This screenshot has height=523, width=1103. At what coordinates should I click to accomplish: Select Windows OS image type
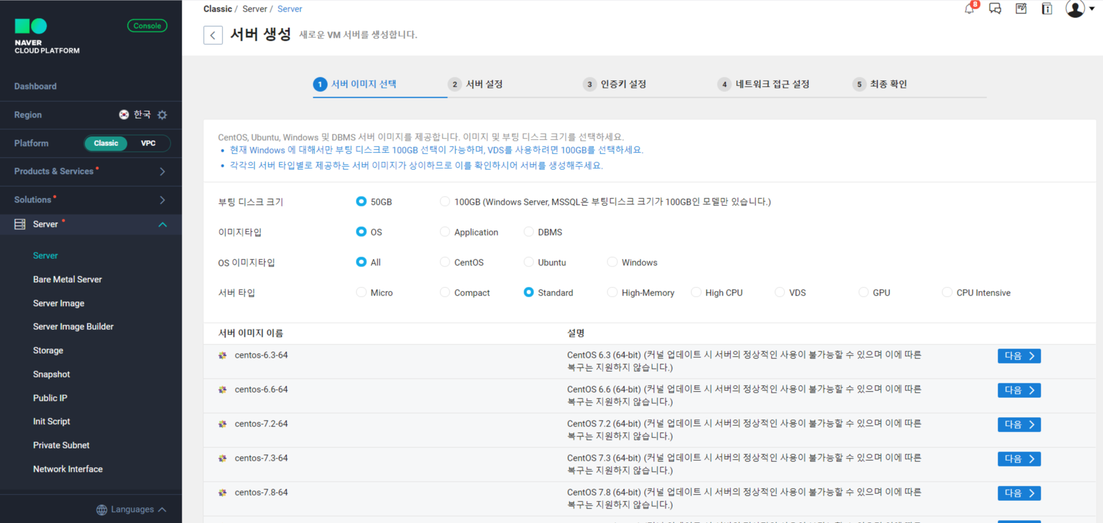click(x=612, y=262)
